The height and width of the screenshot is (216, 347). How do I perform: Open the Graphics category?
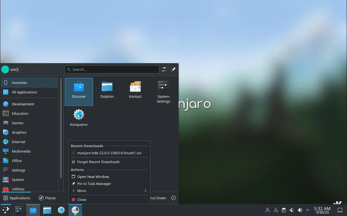pos(29,132)
